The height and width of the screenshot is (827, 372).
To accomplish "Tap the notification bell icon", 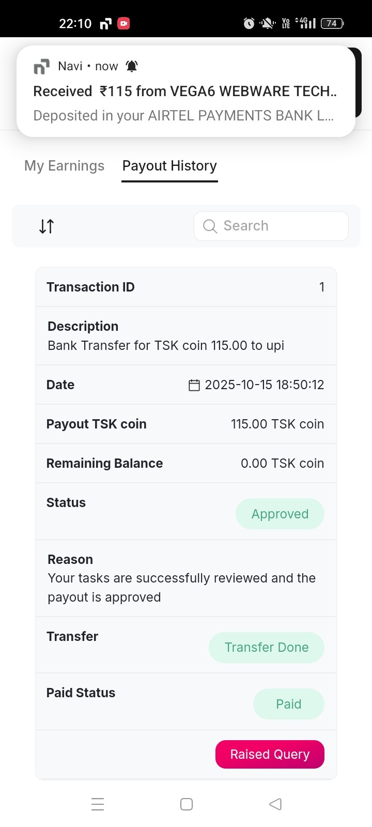I will 132,66.
